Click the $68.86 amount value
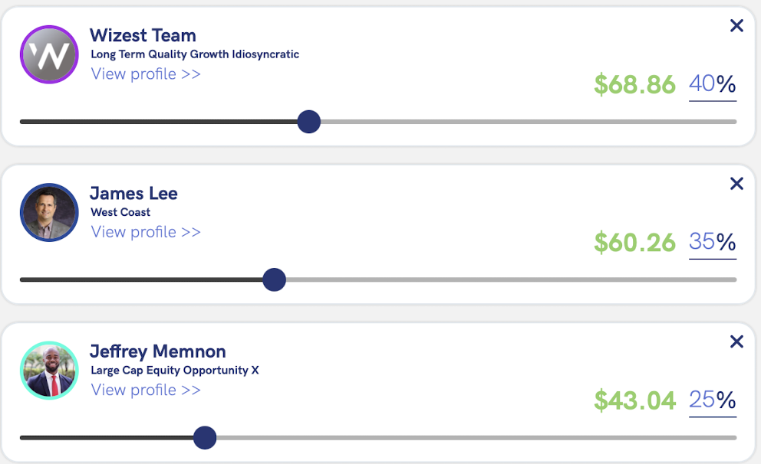Viewport: 761px width, 464px height. [x=634, y=84]
